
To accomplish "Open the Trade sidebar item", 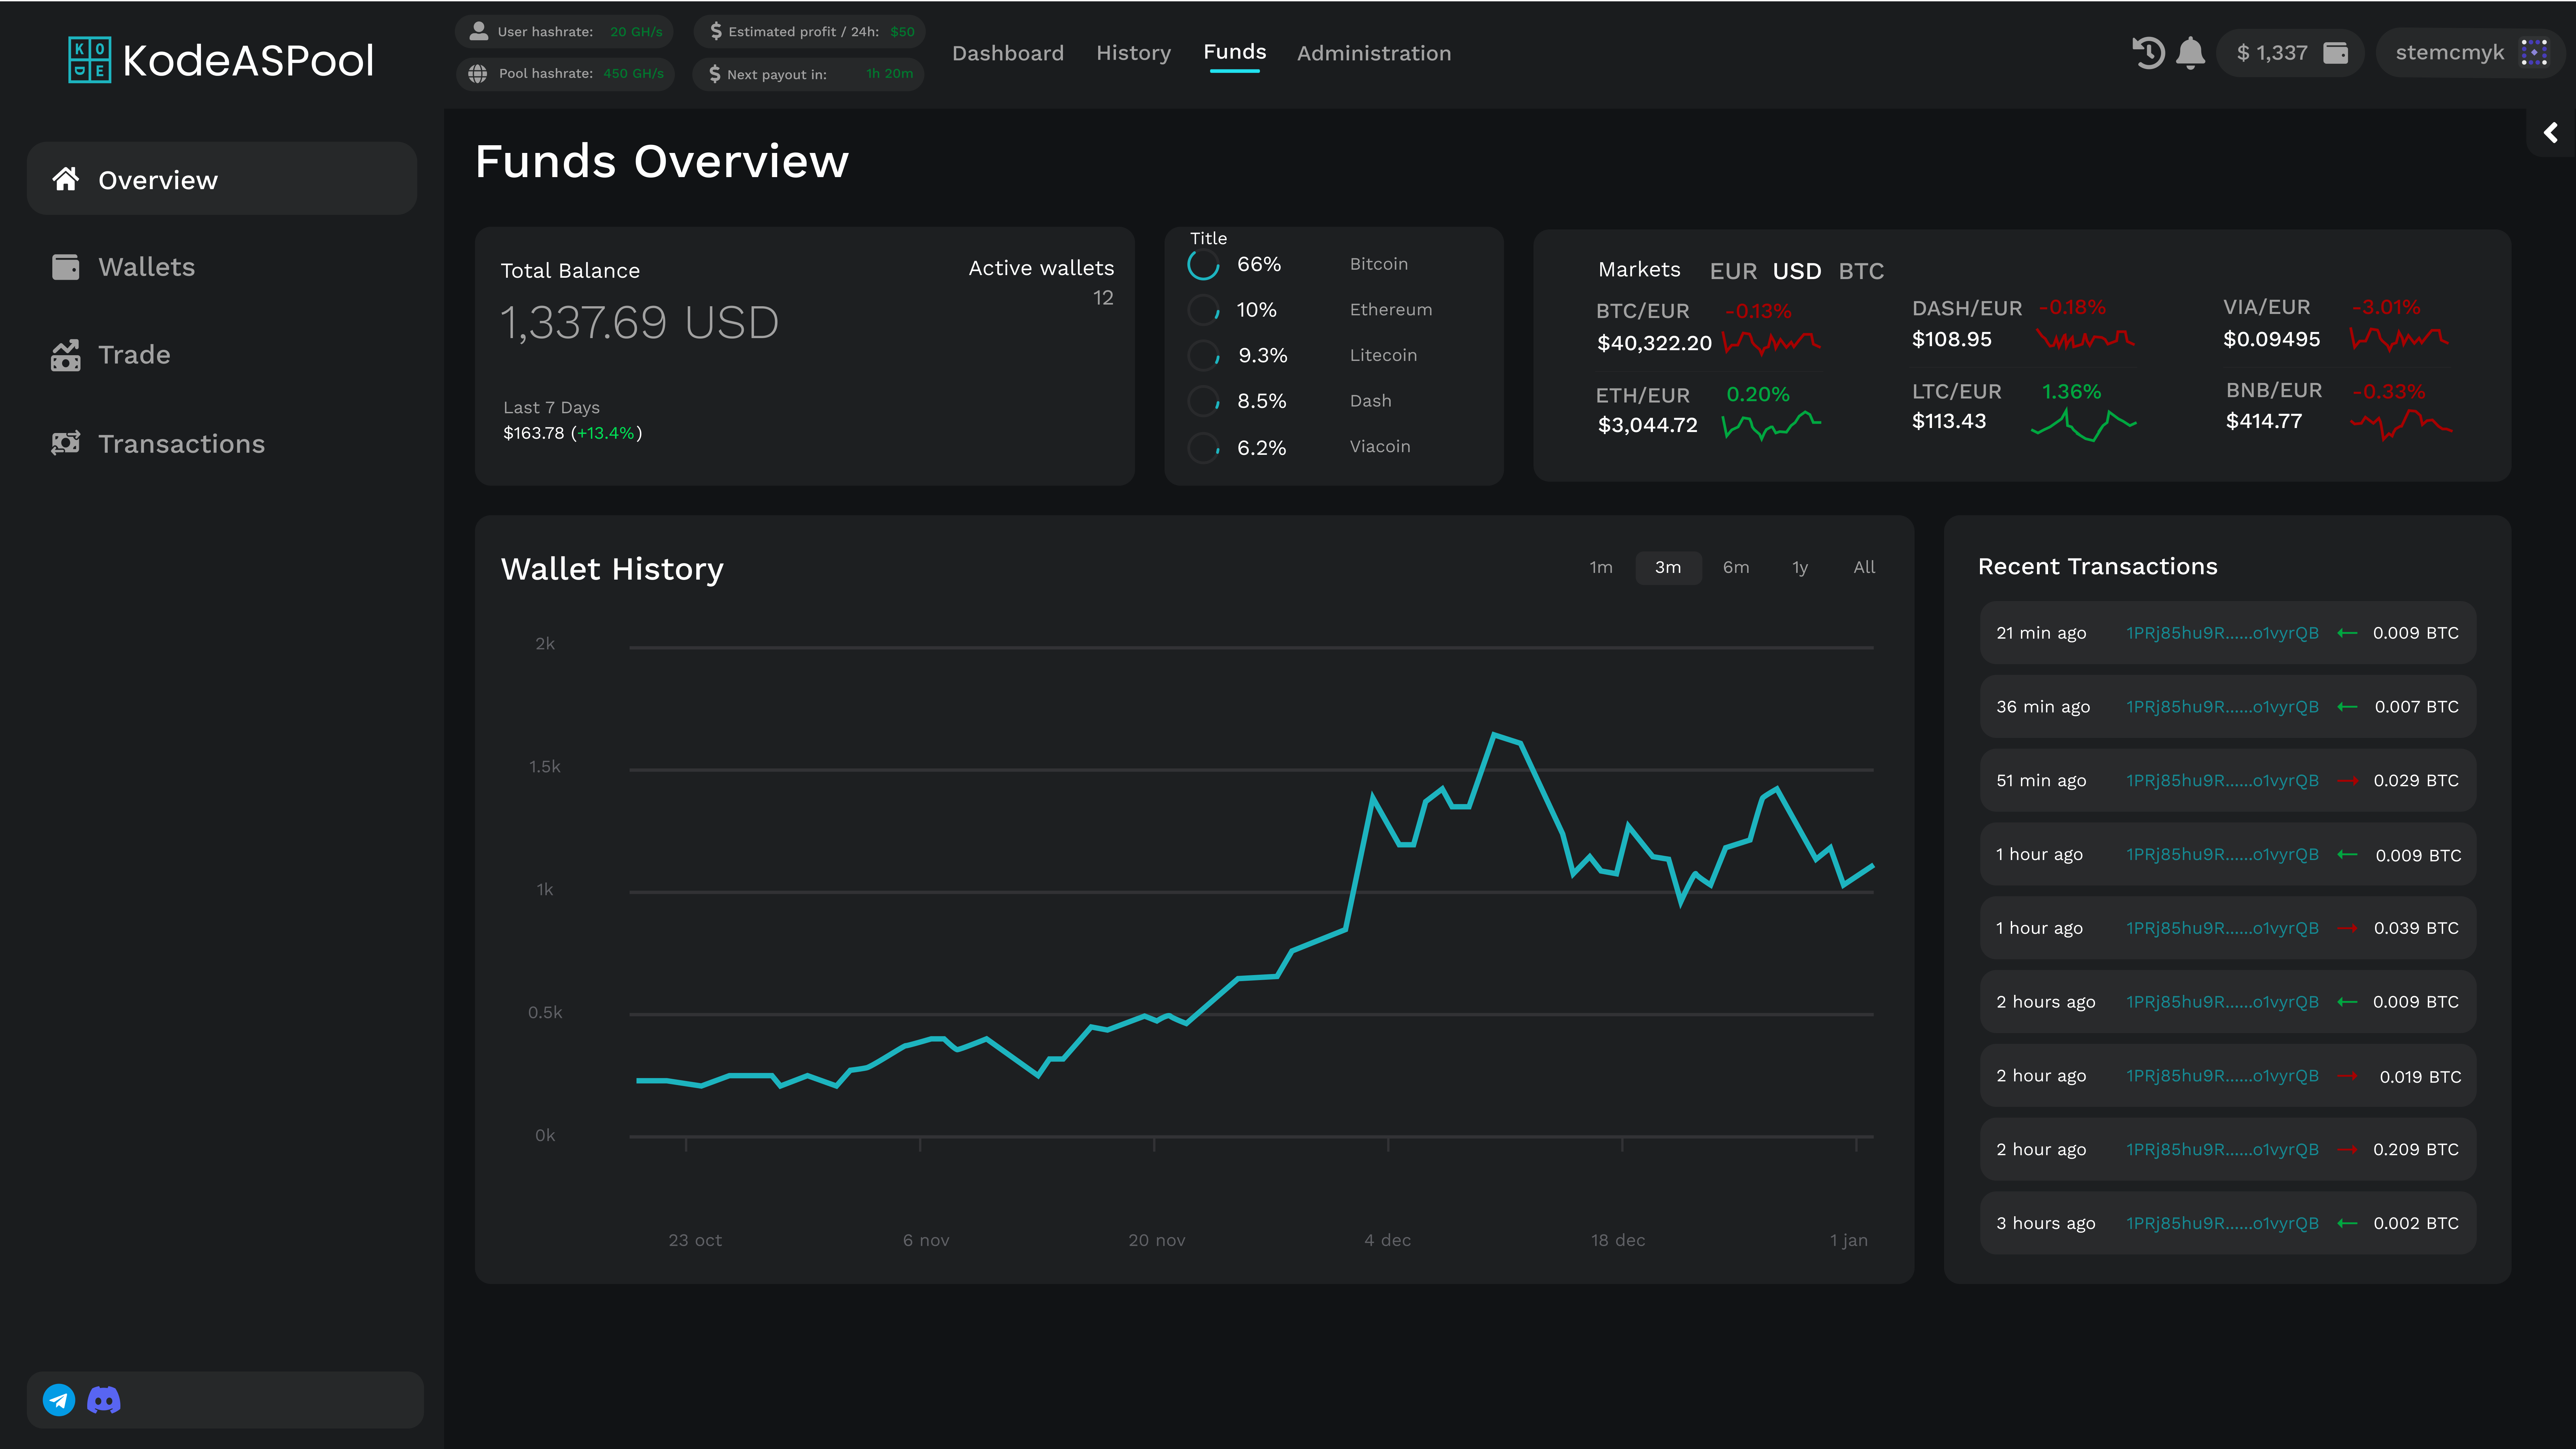I will tap(134, 355).
